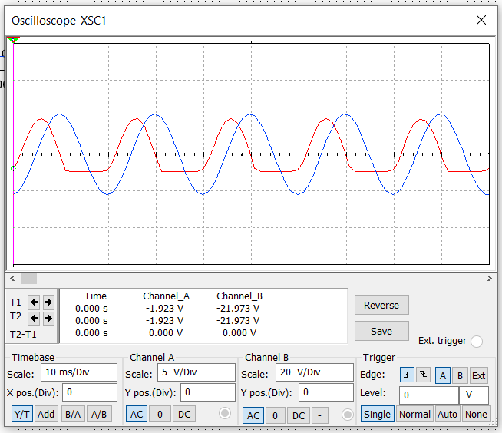
Task: Toggle Channel B radio indicator
Action: pos(348,415)
